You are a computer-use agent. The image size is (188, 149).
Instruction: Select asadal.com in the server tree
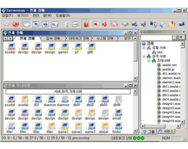pyautogui.click(x=169, y=65)
